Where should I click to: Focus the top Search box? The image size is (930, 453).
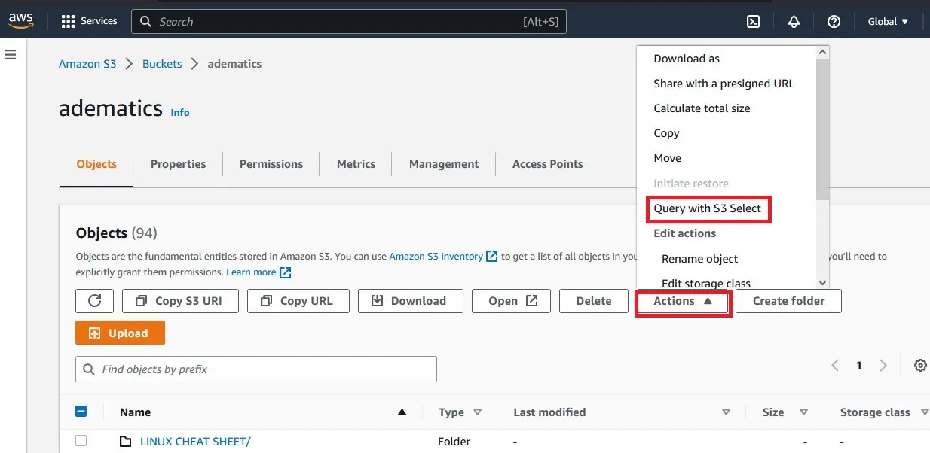click(x=349, y=22)
